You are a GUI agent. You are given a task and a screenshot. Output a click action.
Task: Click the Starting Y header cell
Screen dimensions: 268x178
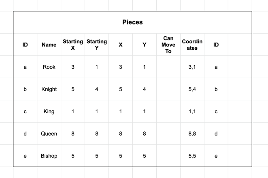[97, 44]
